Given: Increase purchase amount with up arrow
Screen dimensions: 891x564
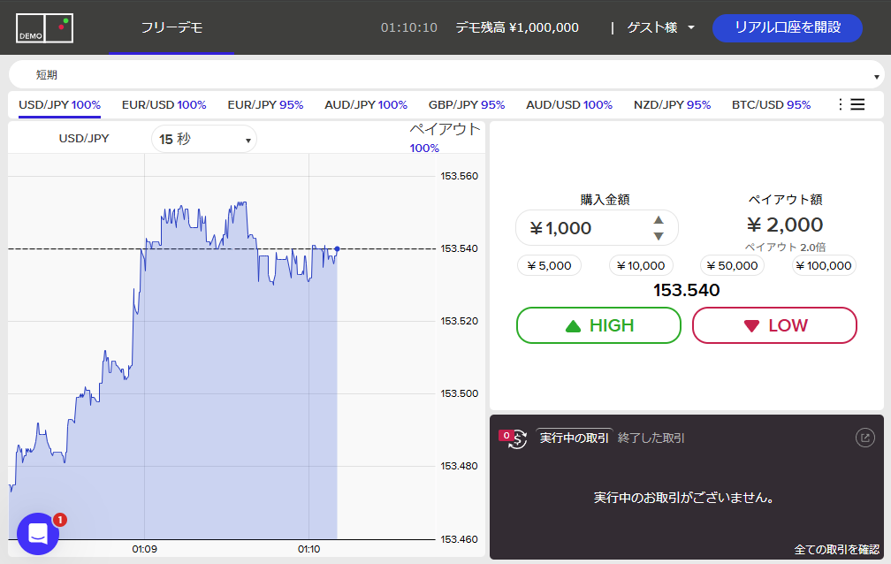Looking at the screenshot, I should pos(658,220).
